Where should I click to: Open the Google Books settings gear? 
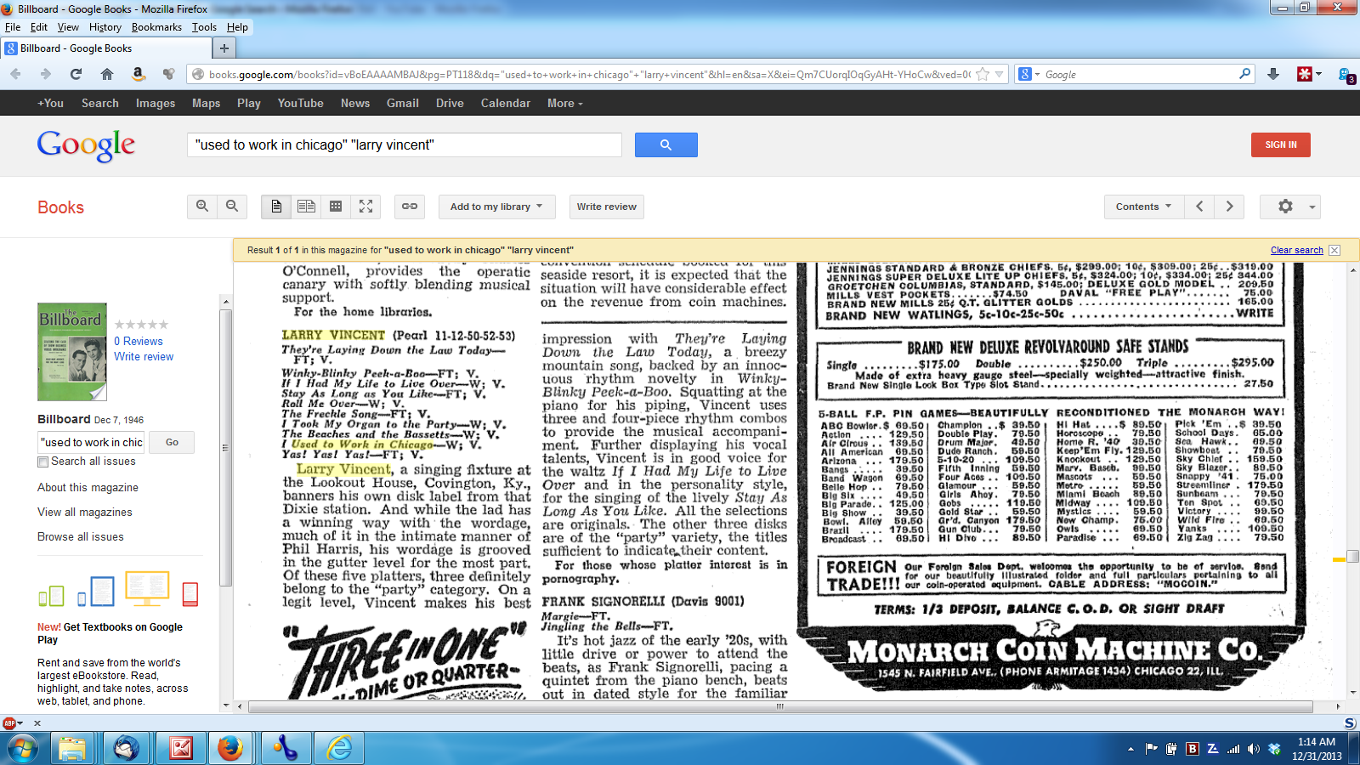(1289, 207)
